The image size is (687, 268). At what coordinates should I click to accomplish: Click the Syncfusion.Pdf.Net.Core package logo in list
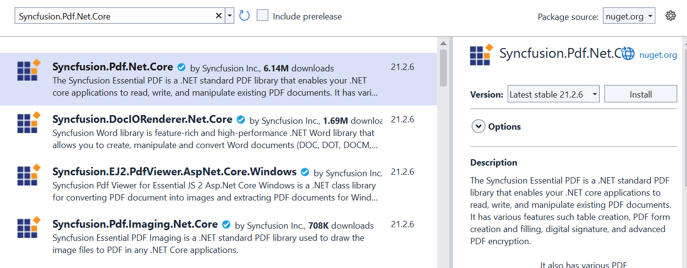tap(28, 70)
